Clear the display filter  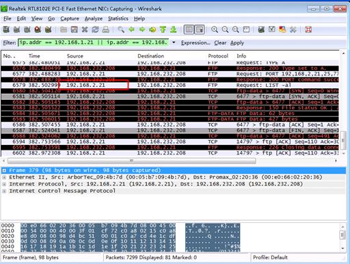[220, 42]
